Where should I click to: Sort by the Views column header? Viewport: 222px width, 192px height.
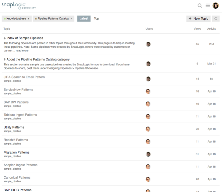pos(197,29)
